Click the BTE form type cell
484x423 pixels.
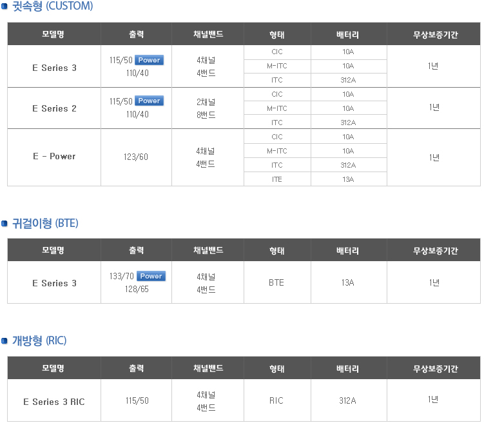tap(277, 282)
